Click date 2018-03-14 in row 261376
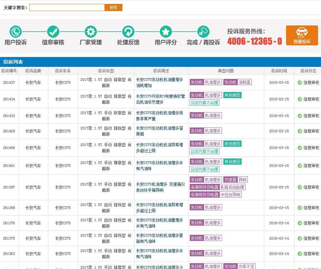 coord(279,223)
